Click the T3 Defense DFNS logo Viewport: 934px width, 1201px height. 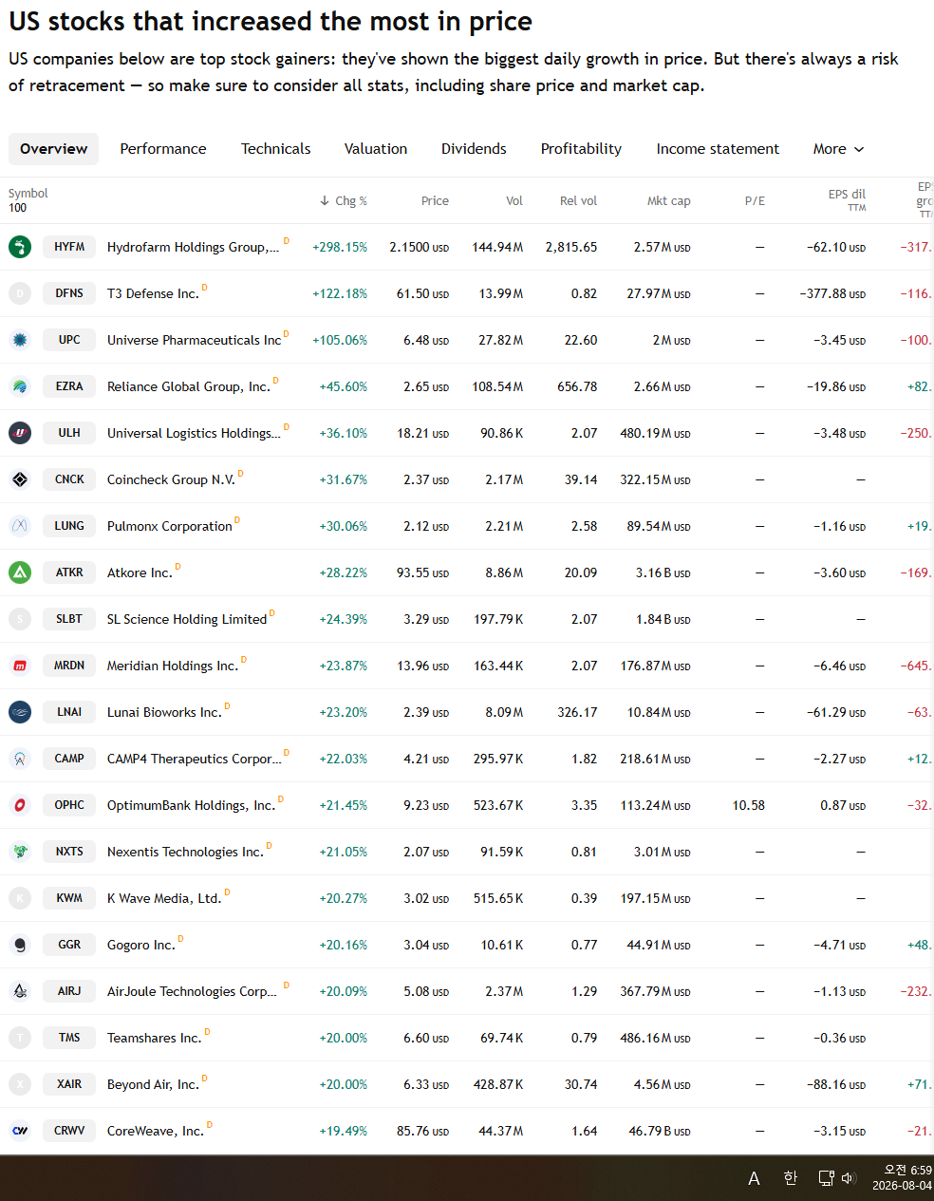pos(20,293)
